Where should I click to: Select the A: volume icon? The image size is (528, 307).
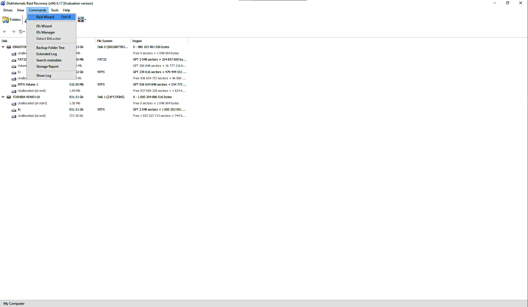tap(14, 110)
